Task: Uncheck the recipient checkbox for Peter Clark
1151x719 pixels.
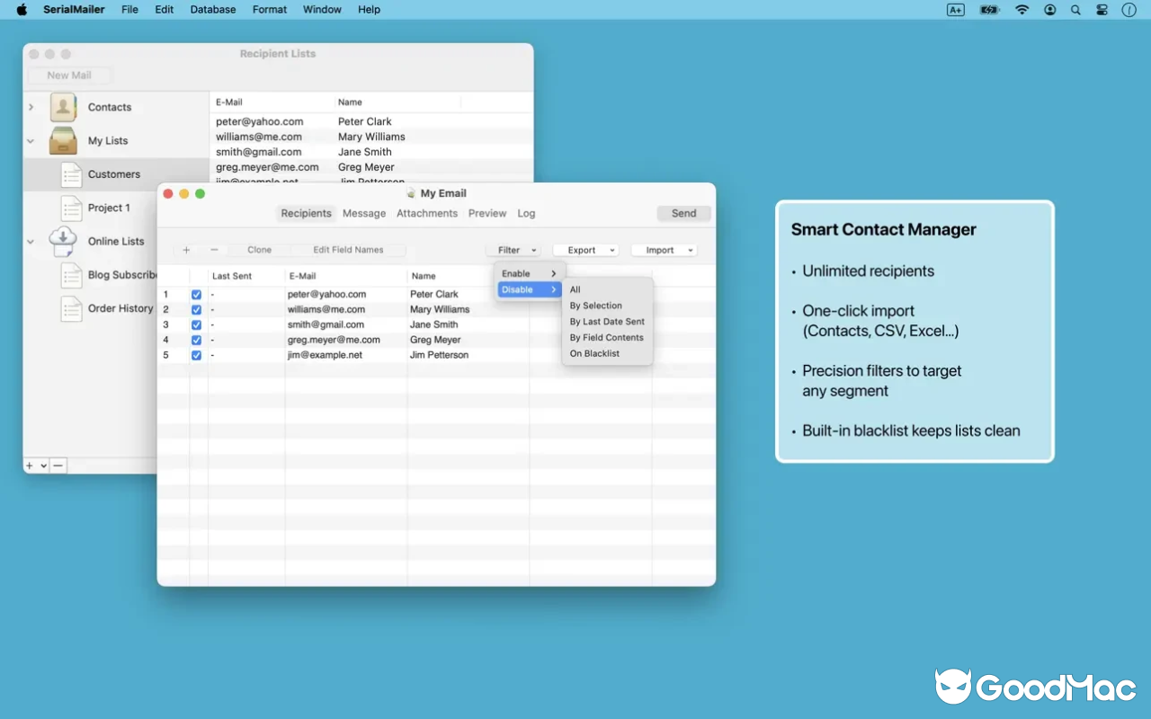Action: coord(196,294)
